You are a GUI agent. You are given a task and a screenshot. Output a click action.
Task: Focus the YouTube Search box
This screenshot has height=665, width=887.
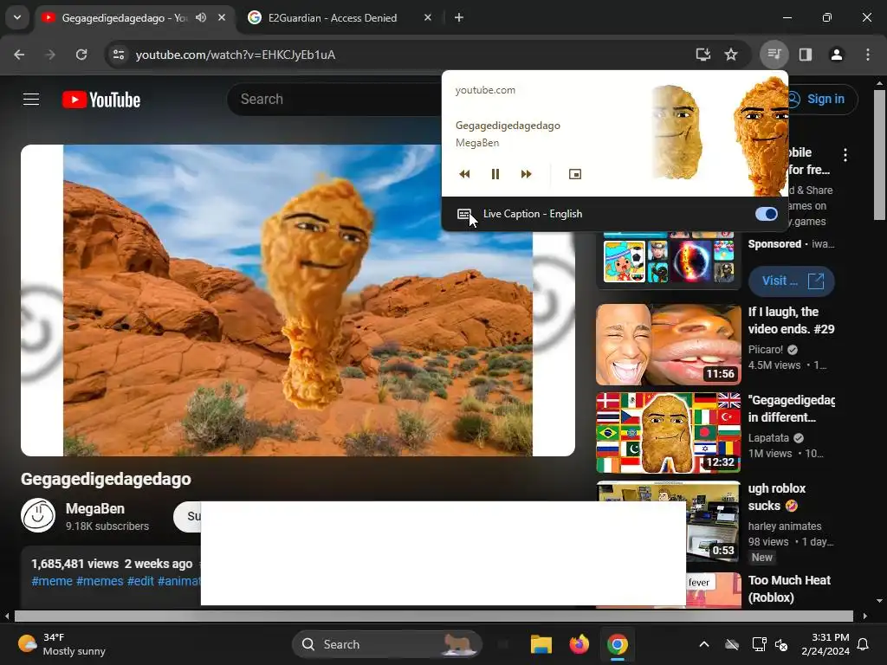tap(333, 100)
